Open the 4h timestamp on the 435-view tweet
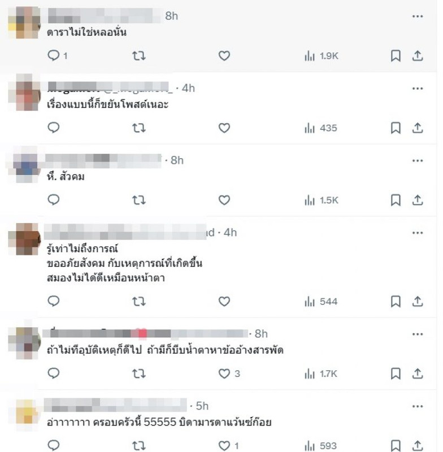Viewport: 443px width, 452px height. coord(188,88)
